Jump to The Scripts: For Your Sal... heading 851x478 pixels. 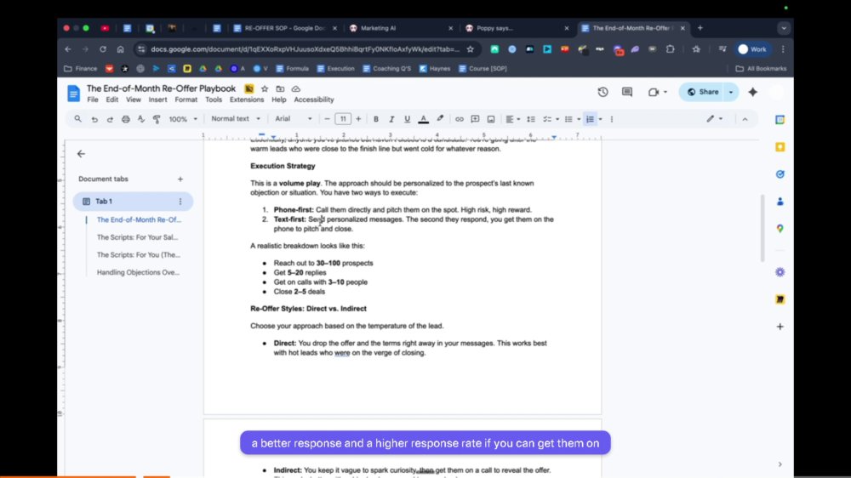coord(137,237)
